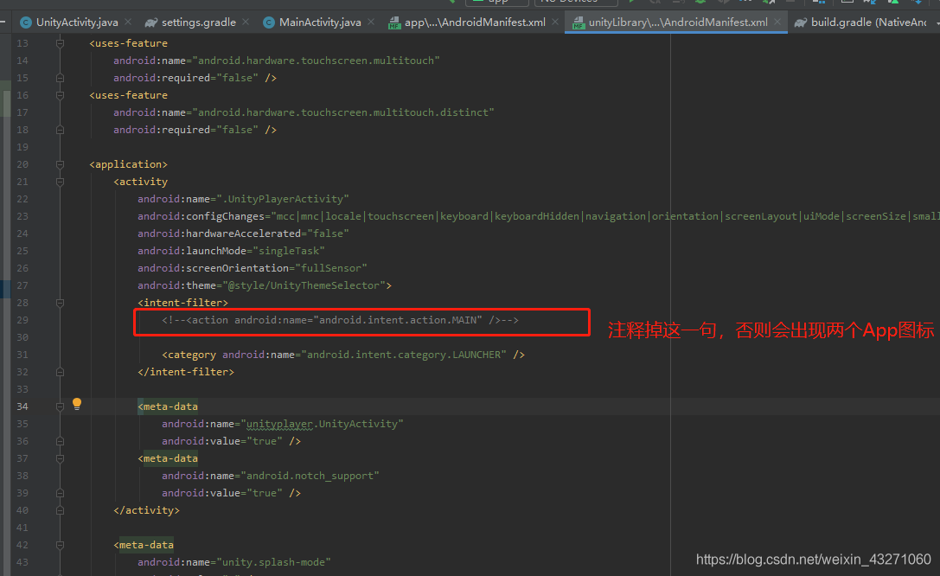
Task: Click the fold end marker at line 36
Action: coord(60,441)
